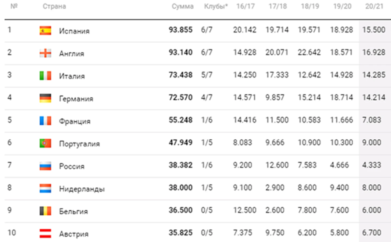Viewport: 391px width, 242px height.
Task: Open the Испания country link
Action: coord(74,31)
